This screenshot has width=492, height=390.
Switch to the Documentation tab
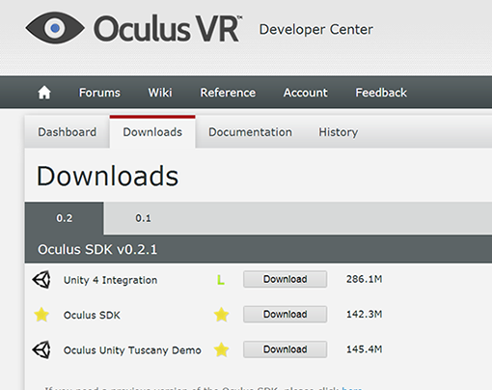coord(250,132)
